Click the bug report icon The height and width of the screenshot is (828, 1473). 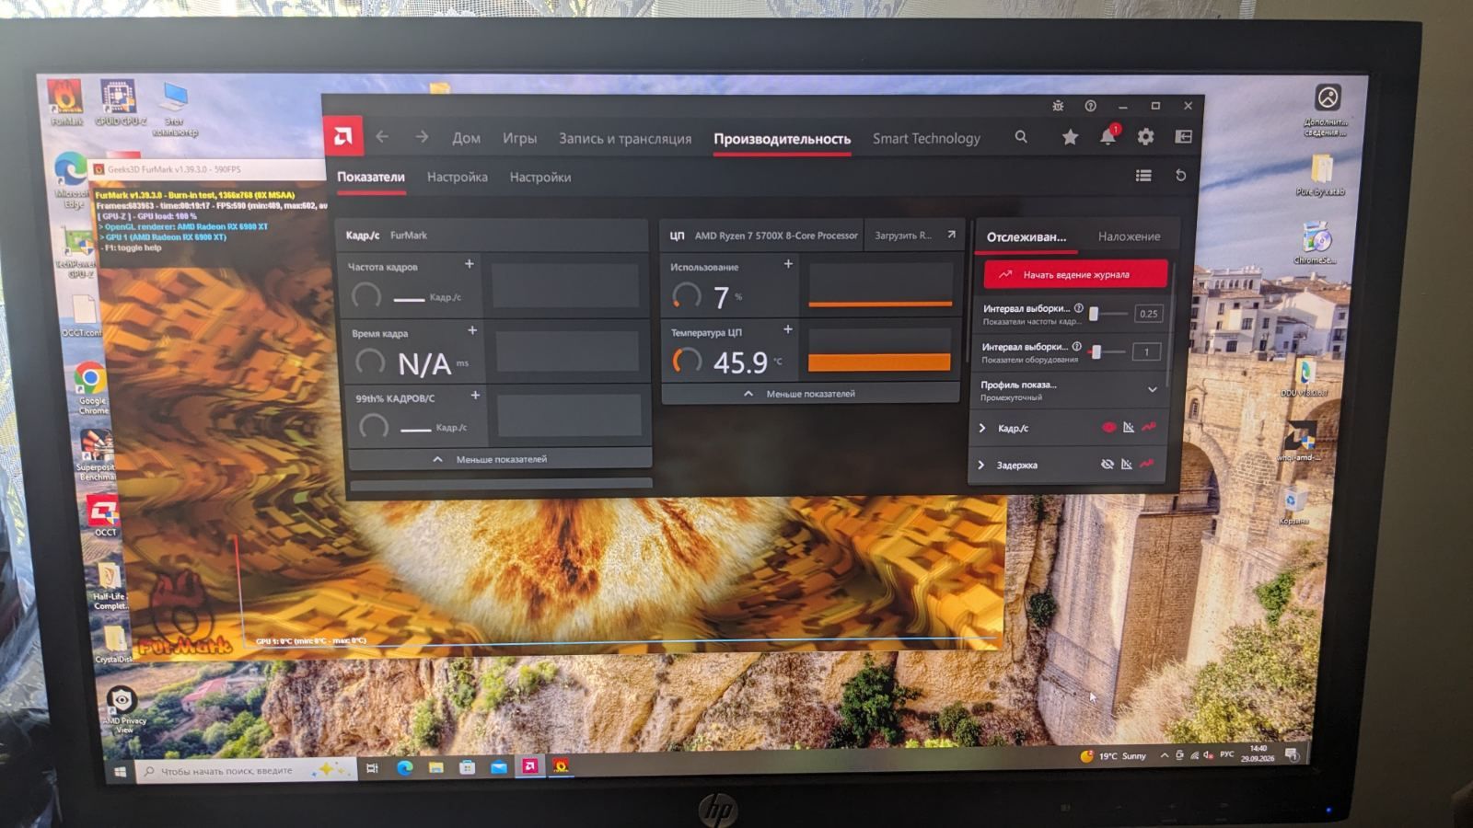[1058, 106]
